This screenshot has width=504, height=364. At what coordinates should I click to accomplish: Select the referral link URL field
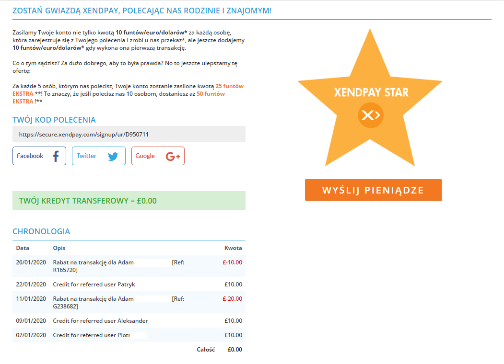tap(129, 135)
